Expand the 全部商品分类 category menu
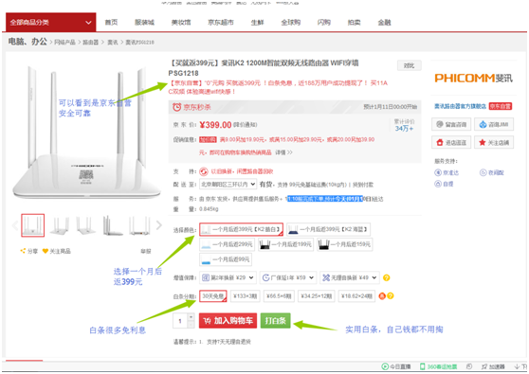529x374 pixels. click(50, 23)
